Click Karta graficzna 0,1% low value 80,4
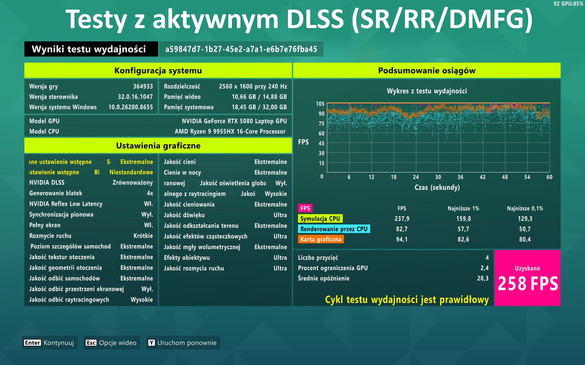 [525, 239]
